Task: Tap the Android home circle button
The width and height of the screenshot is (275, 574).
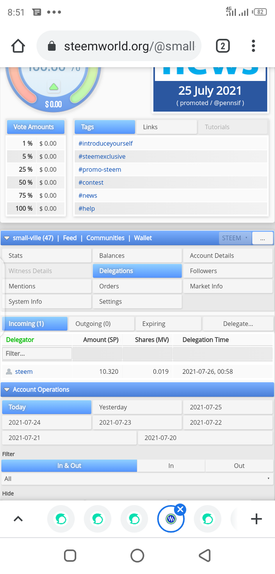Action: 137,555
